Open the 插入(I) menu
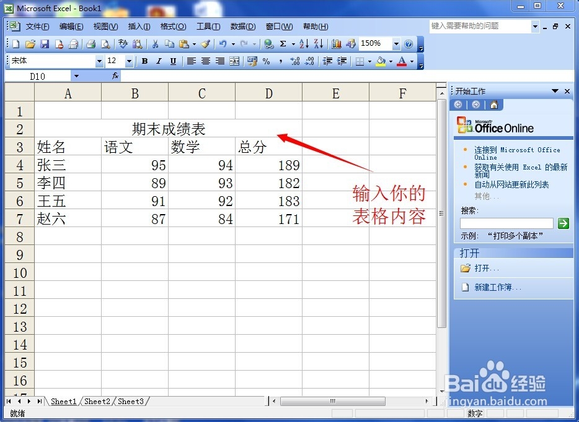The image size is (579, 422). pyautogui.click(x=139, y=27)
